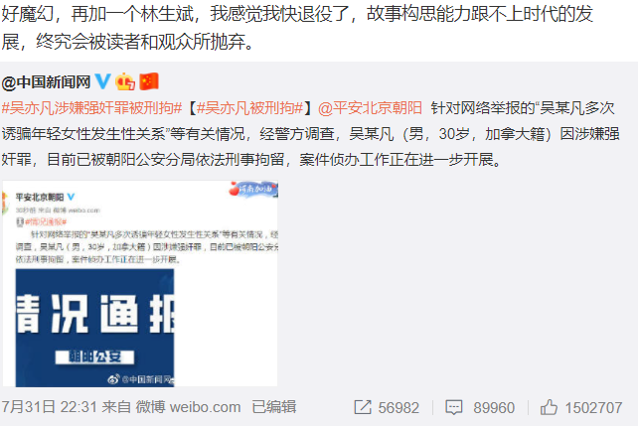The height and width of the screenshot is (426, 638).
Task: Click the repost share arrow icon
Action: 363,407
